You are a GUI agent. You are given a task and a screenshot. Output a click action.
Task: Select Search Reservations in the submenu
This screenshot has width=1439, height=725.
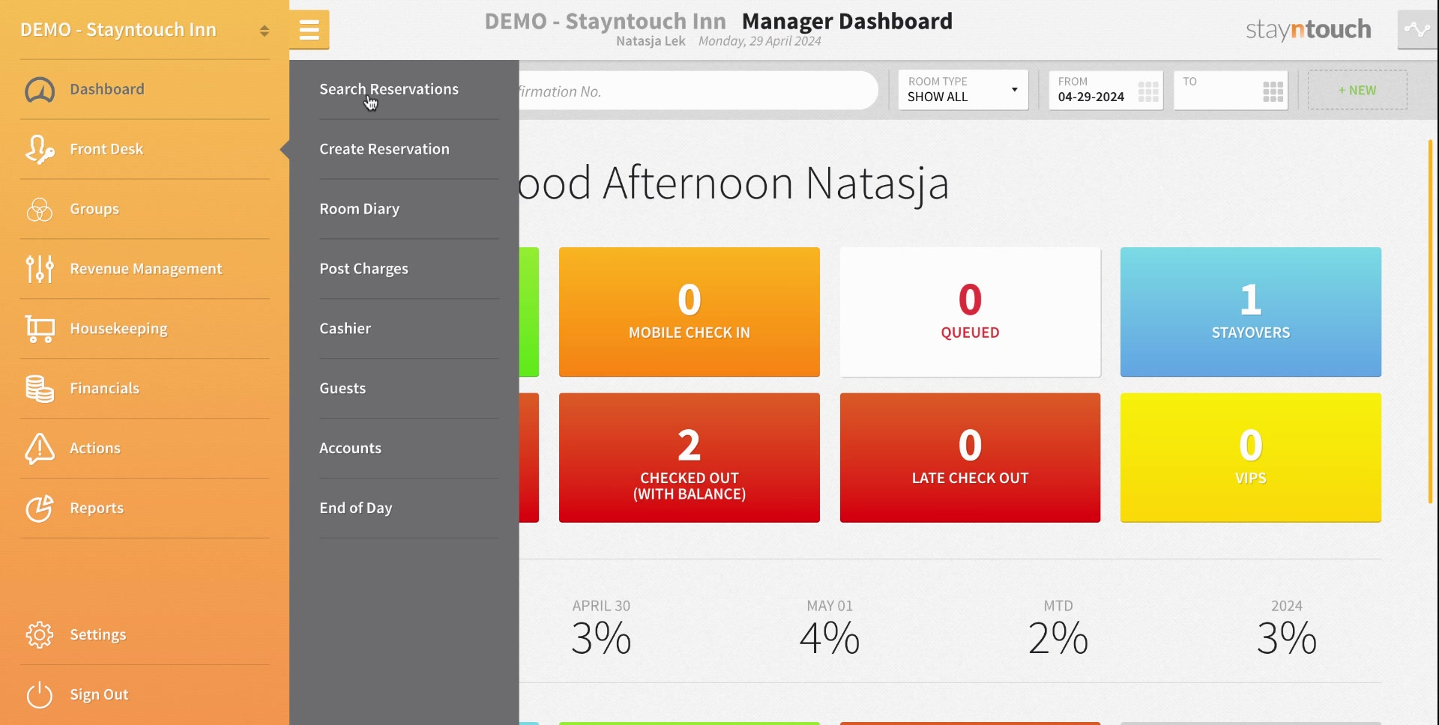tap(389, 89)
